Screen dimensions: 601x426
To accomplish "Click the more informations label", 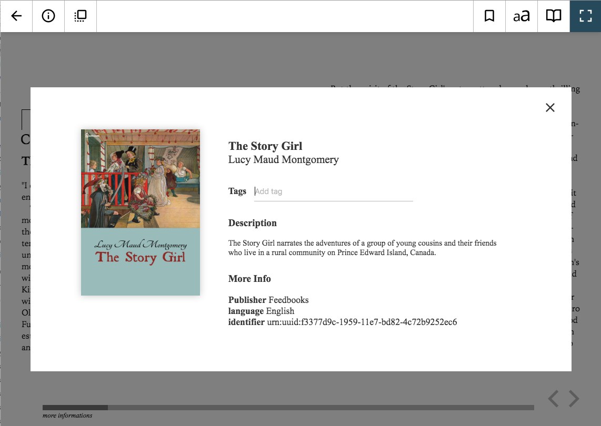I will click(67, 415).
